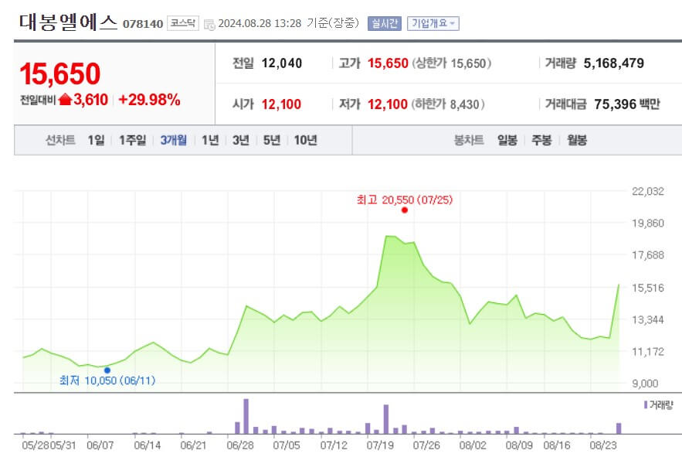Select the 5년 period tab
The width and height of the screenshot is (682, 464).
tap(271, 141)
